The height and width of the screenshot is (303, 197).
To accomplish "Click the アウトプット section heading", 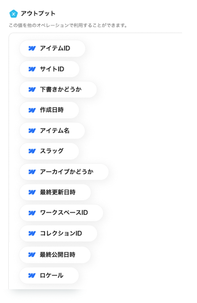I will (x=38, y=13).
